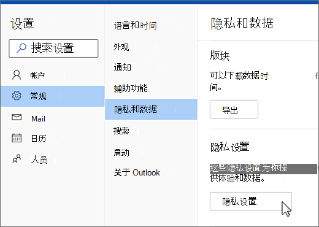Open the 搜索 settings page
Viewport: 319px width, 227px height.
click(x=151, y=131)
